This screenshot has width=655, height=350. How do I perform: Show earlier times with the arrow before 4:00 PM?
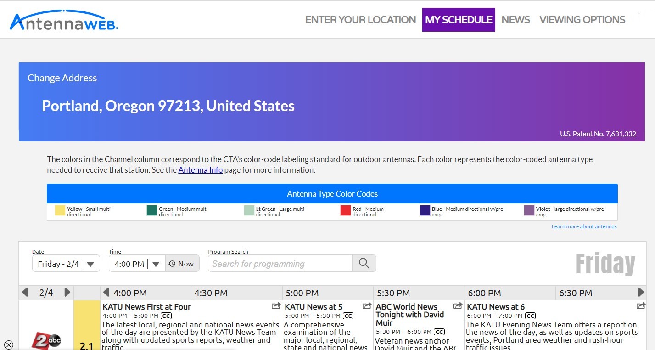pos(106,292)
